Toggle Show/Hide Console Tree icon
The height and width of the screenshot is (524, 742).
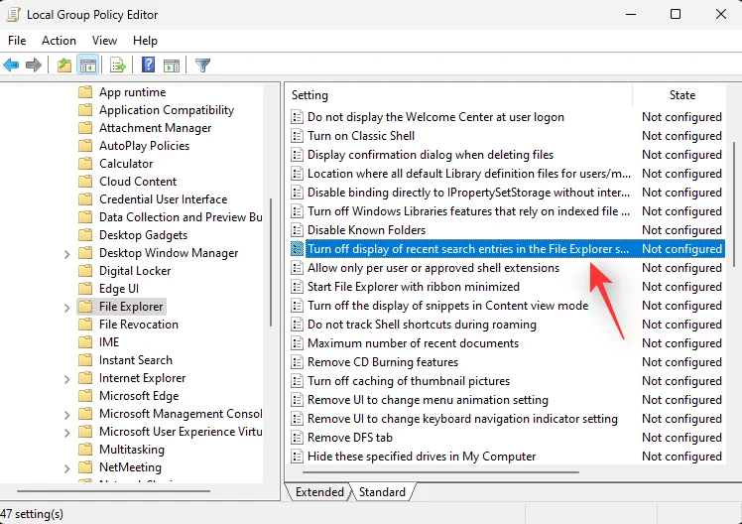tap(88, 65)
